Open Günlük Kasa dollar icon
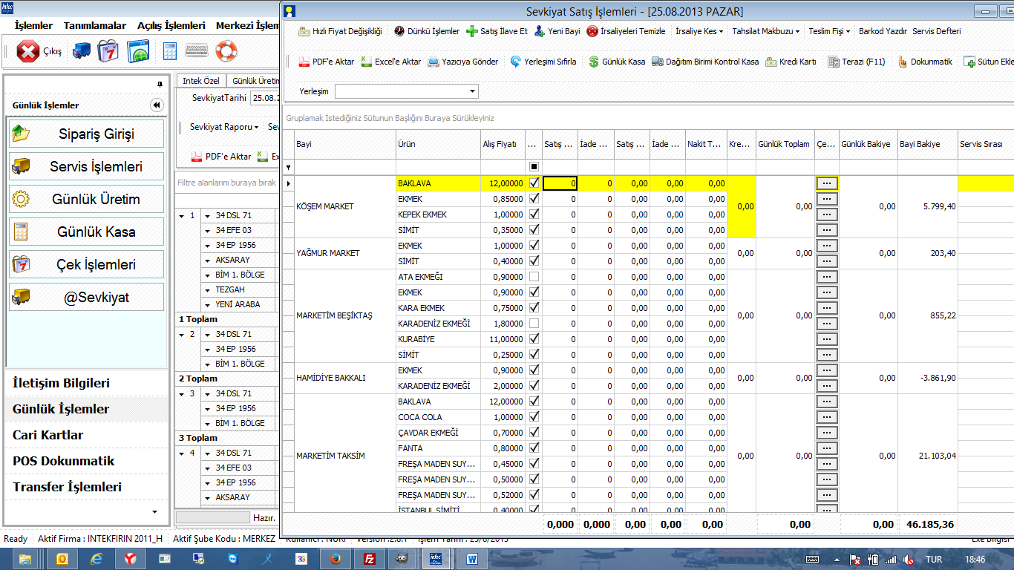 594,62
